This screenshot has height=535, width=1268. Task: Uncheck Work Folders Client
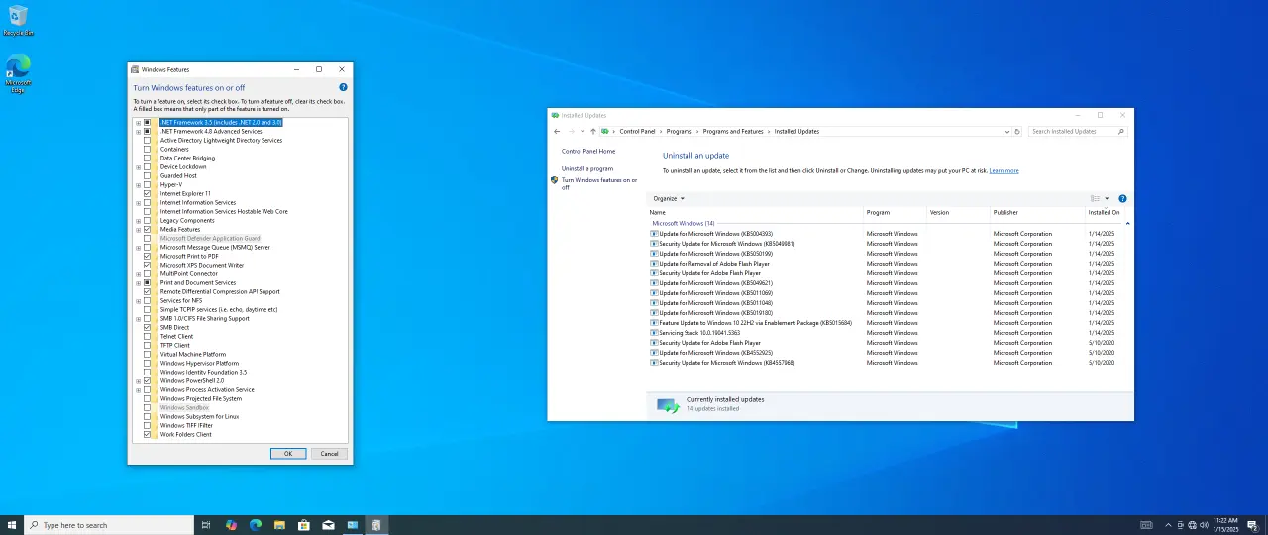[147, 434]
